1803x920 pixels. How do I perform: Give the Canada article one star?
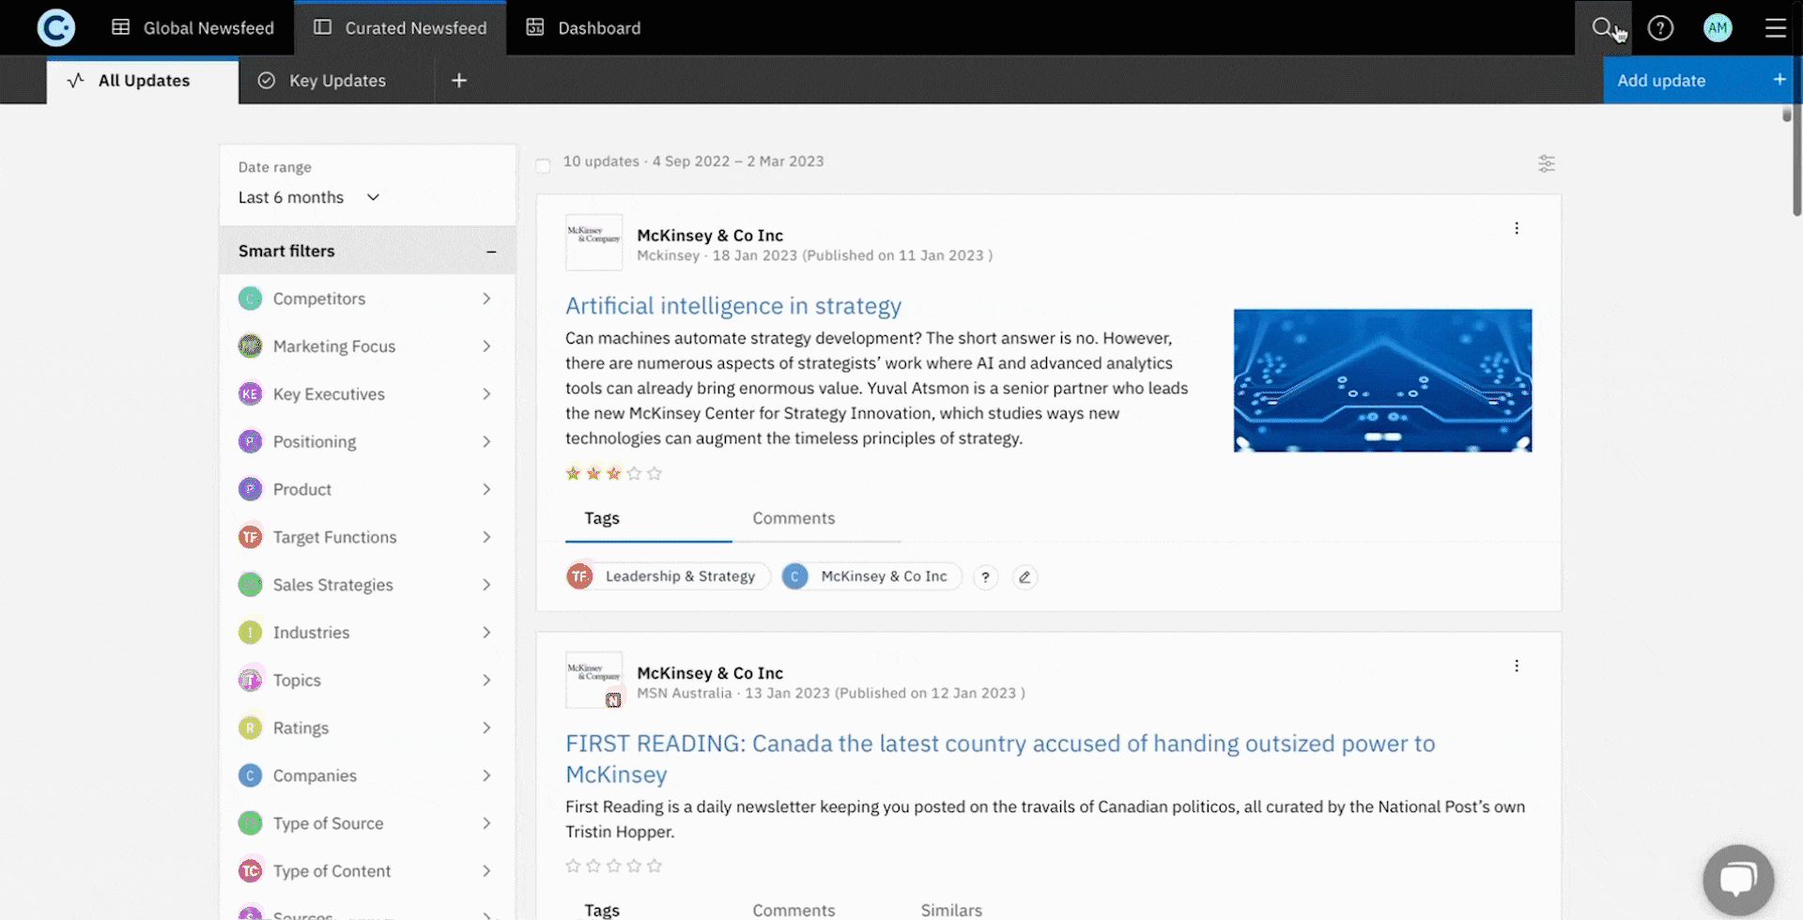point(573,866)
